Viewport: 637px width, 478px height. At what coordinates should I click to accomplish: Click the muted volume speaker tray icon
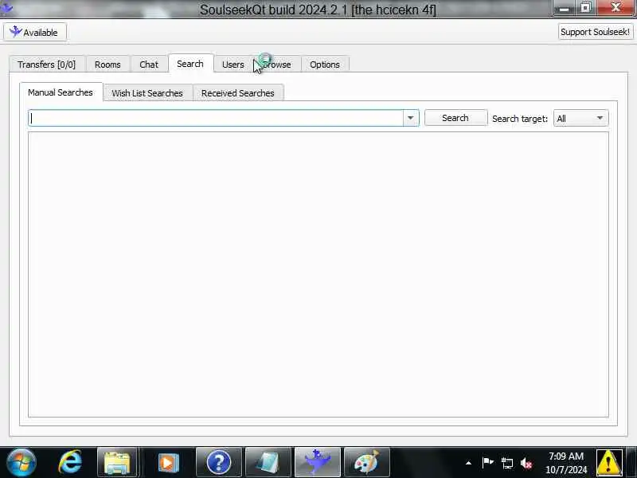point(526,463)
